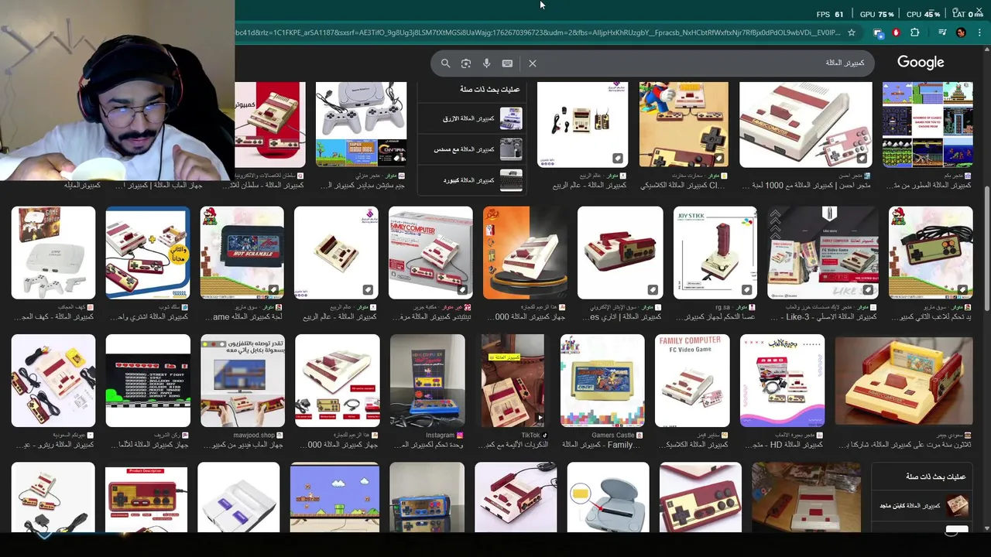Start voice search with microphone icon
Viewport: 991px width, 557px height.
click(x=486, y=63)
